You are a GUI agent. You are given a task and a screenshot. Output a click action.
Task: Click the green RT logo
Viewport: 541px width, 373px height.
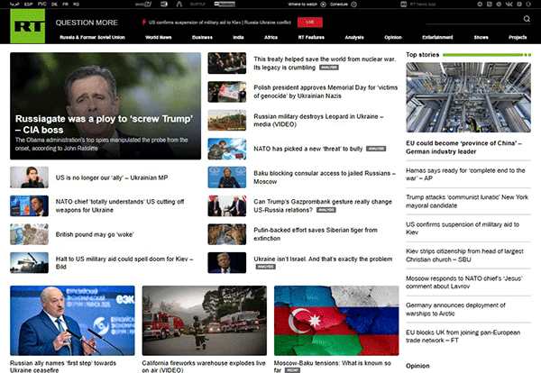coord(28,26)
